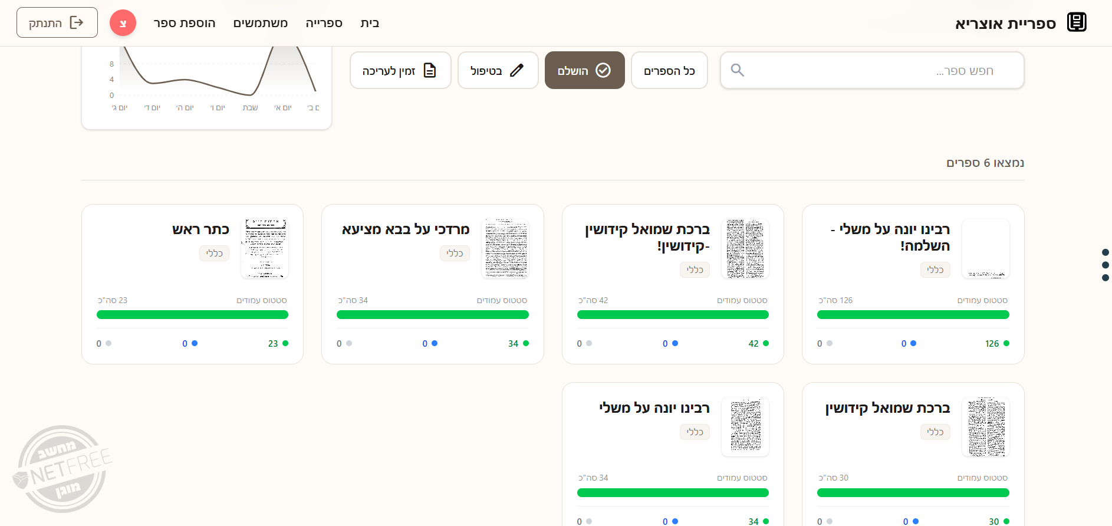This screenshot has height=526, width=1112.
Task: Navigate to בית in top navigation
Action: pos(370,23)
